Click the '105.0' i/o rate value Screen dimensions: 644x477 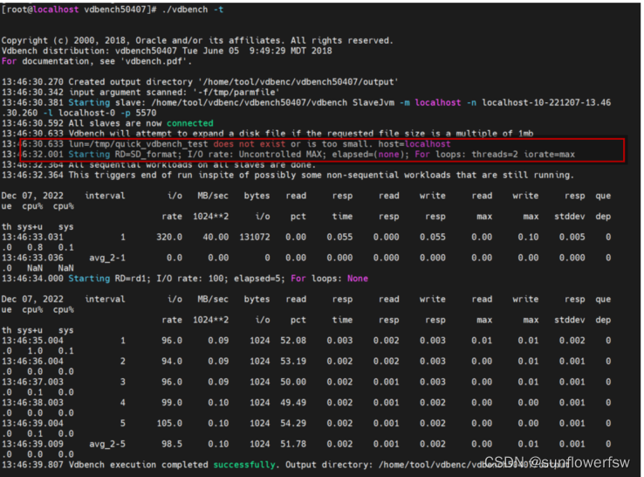click(x=168, y=423)
